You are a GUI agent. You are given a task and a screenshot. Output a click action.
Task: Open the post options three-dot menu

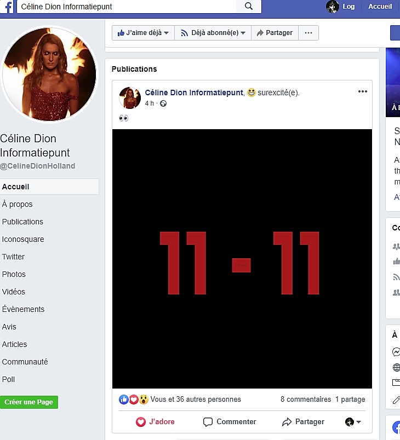362,91
